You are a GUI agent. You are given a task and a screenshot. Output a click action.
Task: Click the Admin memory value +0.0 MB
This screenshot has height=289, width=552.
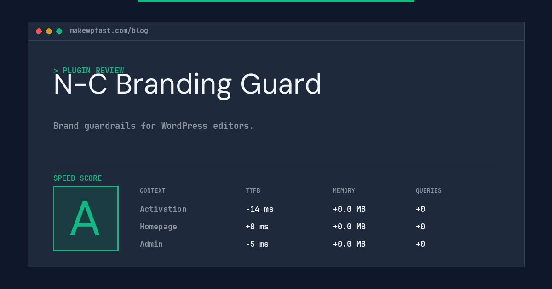point(349,244)
